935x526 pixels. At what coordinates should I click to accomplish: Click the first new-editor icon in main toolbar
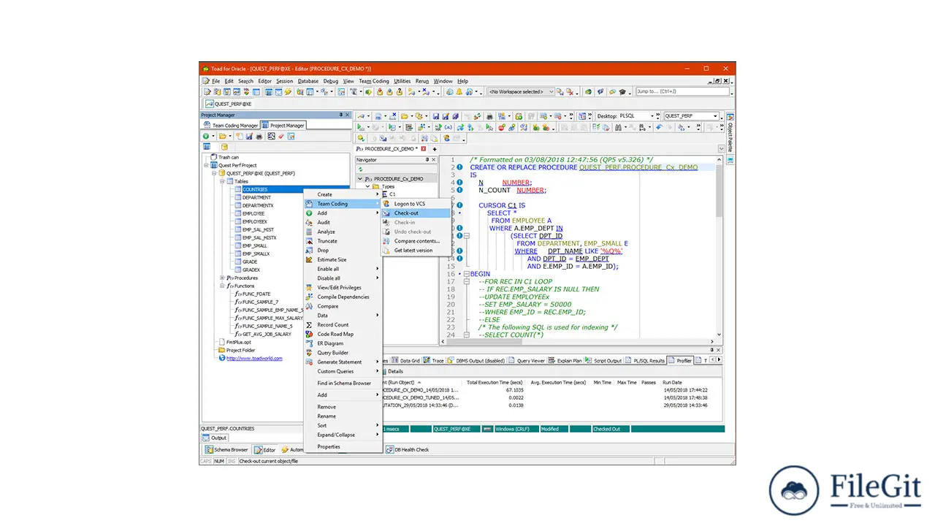click(207, 92)
